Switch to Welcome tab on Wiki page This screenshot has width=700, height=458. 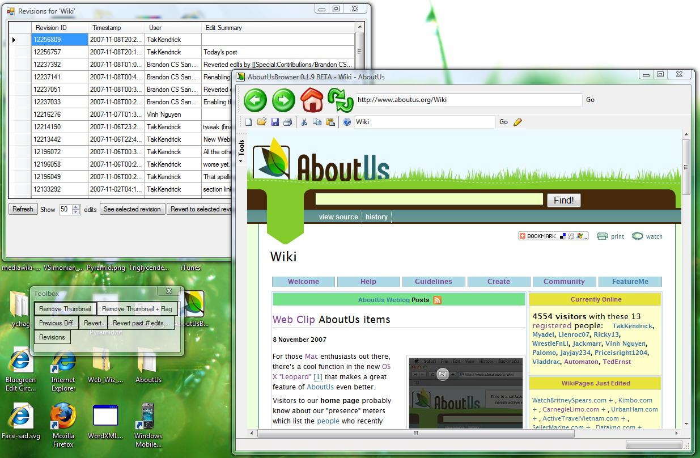point(303,282)
